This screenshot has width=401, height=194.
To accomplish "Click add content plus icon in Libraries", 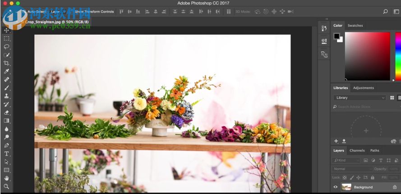I will click(x=336, y=141).
